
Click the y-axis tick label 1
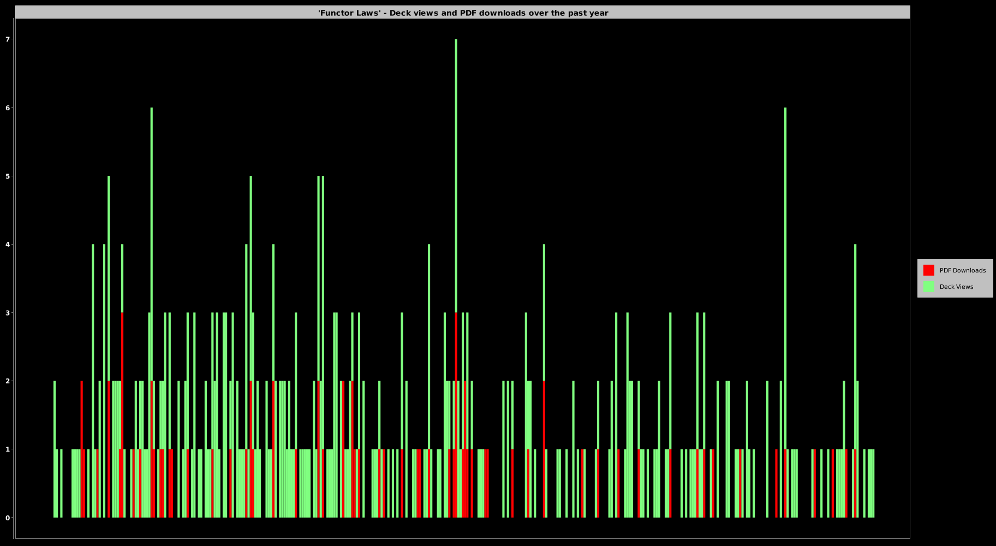[8, 449]
